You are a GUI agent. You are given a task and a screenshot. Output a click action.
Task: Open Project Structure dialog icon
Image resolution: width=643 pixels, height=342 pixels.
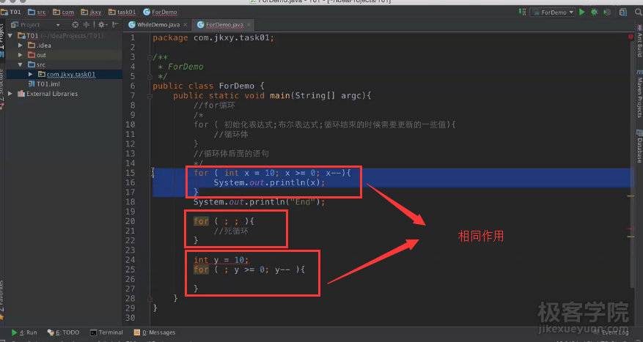coord(623,12)
